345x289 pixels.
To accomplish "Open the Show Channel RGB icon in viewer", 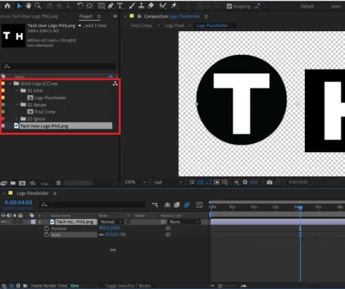I will [x=237, y=182].
